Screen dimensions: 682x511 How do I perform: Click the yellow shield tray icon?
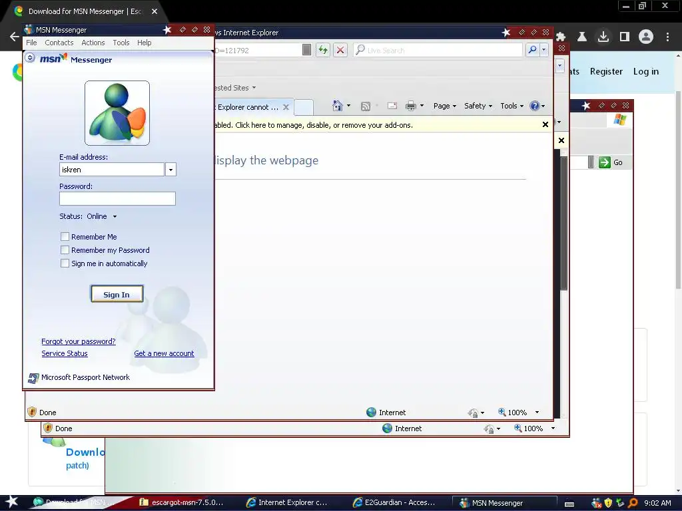click(608, 503)
